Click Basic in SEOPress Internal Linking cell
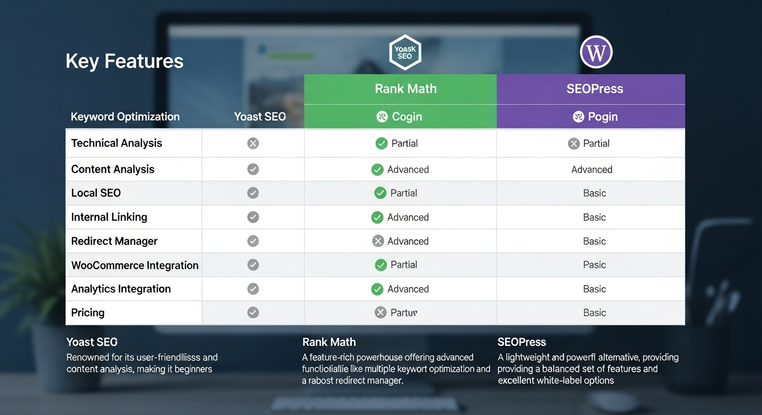The height and width of the screenshot is (415, 762). tap(594, 217)
